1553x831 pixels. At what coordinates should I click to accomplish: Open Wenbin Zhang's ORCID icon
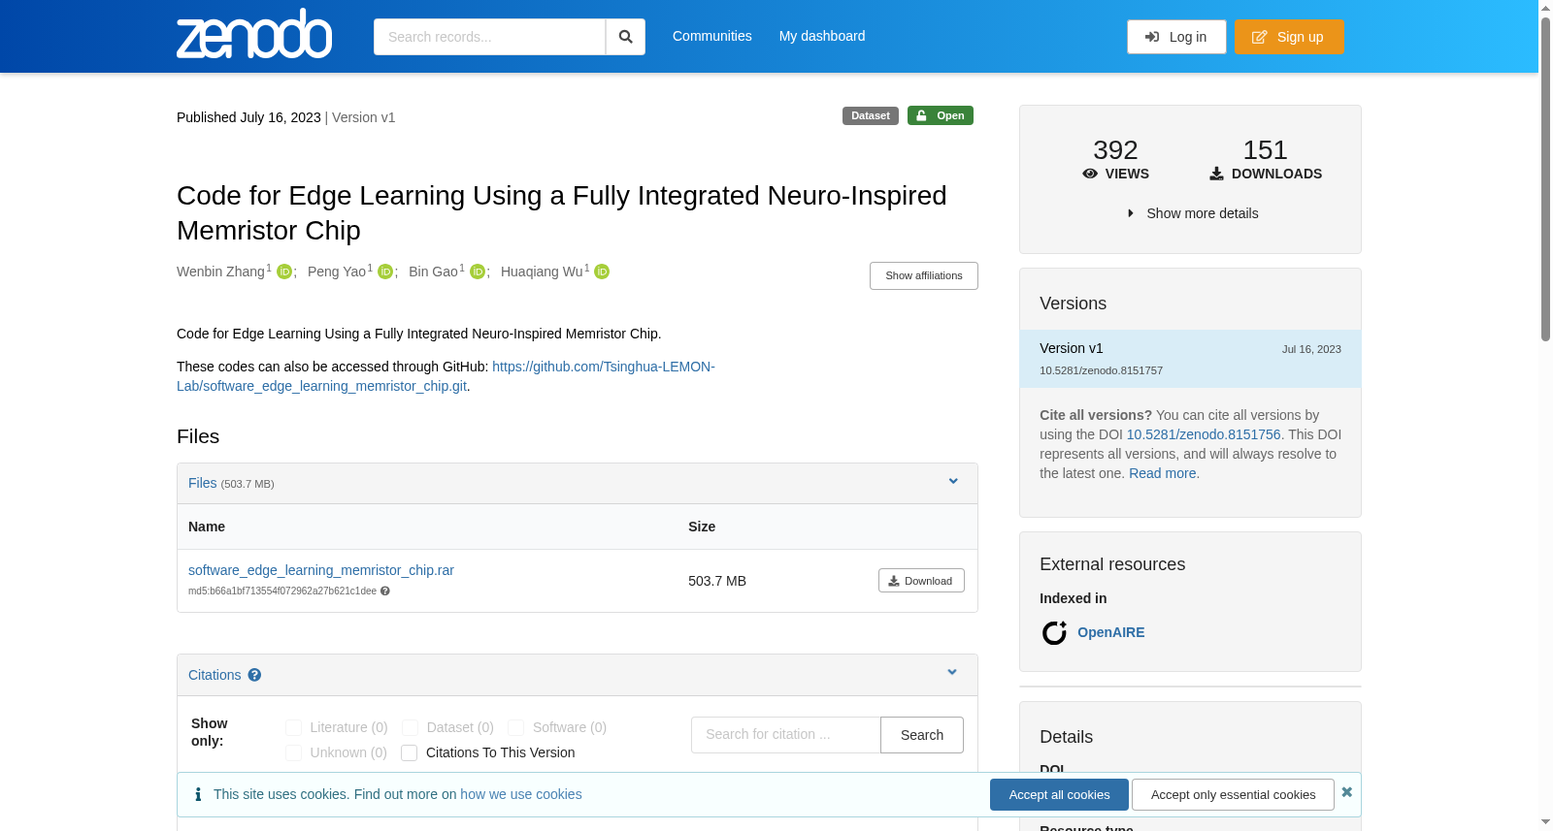pos(284,272)
